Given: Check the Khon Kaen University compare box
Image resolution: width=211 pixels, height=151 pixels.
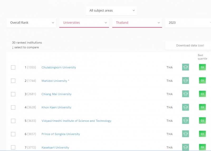Looking at the screenshot, I should point(13,107).
